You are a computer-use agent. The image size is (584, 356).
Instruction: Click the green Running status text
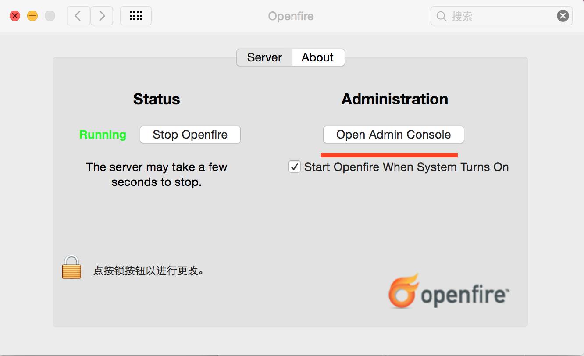103,135
